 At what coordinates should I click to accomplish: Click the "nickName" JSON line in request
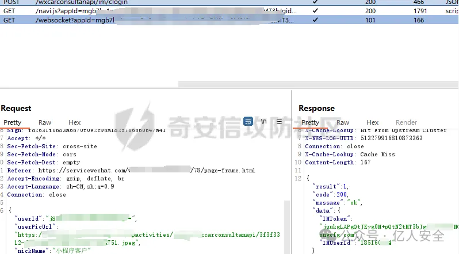53,251
